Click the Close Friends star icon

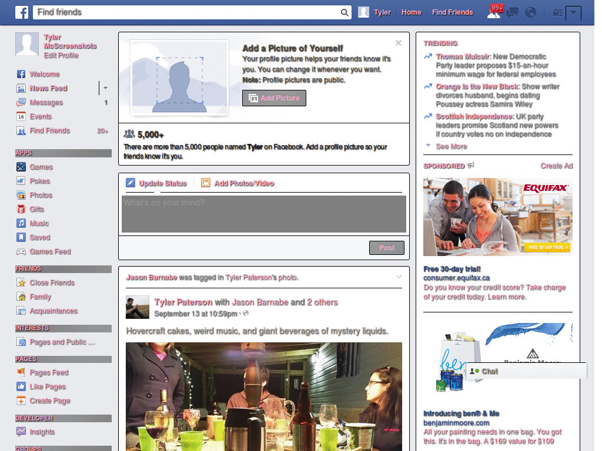(21, 282)
